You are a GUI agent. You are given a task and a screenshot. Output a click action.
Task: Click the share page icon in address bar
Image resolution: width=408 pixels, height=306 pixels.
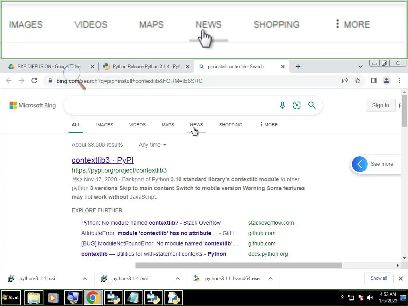[x=345, y=80]
